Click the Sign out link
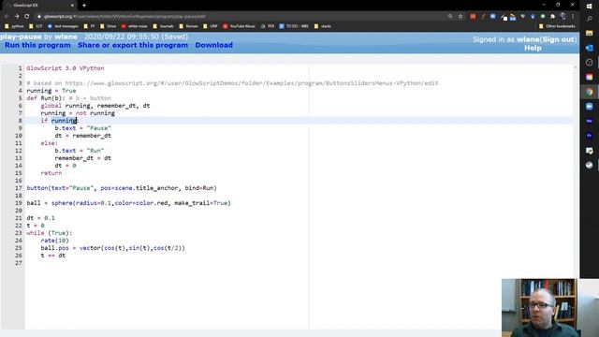 (558, 39)
